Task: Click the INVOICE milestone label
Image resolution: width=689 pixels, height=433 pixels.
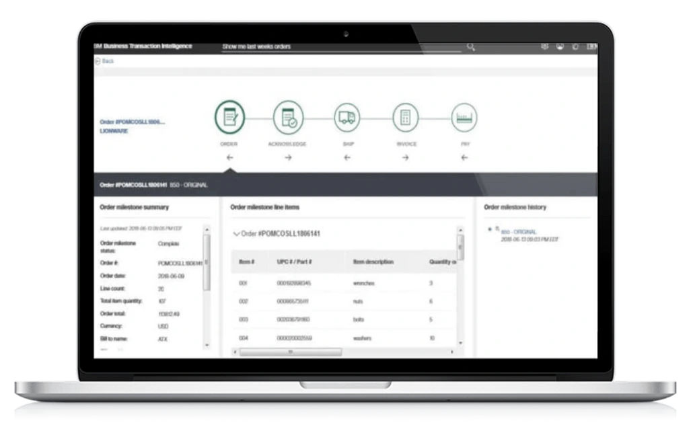Action: click(x=406, y=144)
